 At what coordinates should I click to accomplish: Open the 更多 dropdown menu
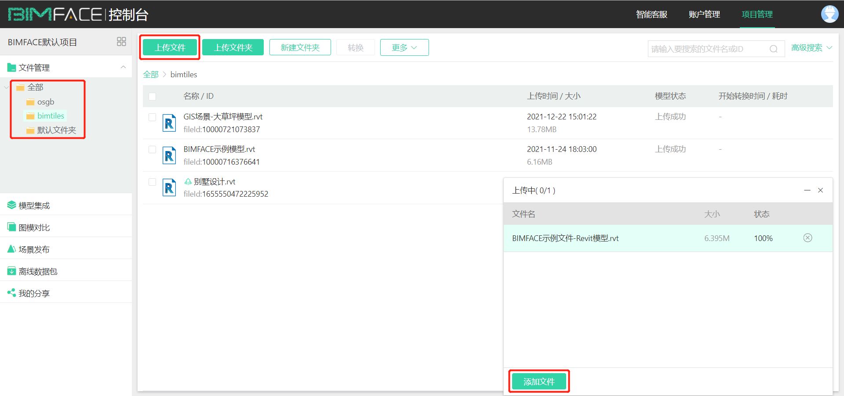pyautogui.click(x=404, y=47)
